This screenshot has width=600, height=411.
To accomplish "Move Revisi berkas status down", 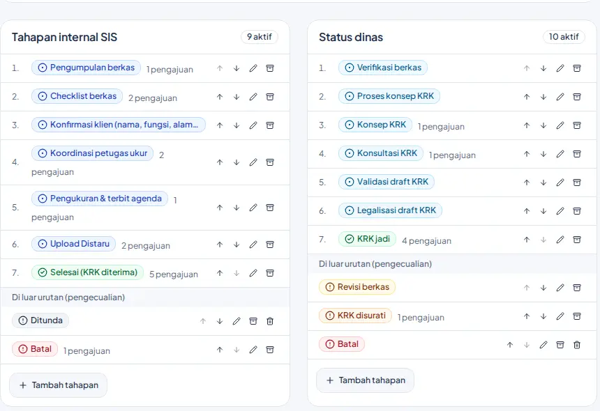I will [x=543, y=288].
